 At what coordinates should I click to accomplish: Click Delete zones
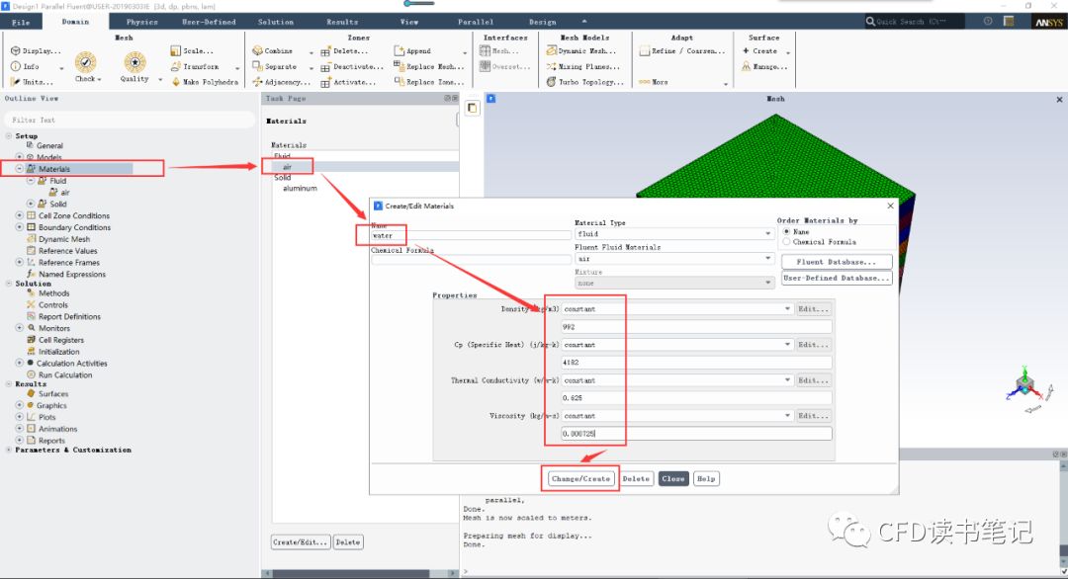[345, 51]
